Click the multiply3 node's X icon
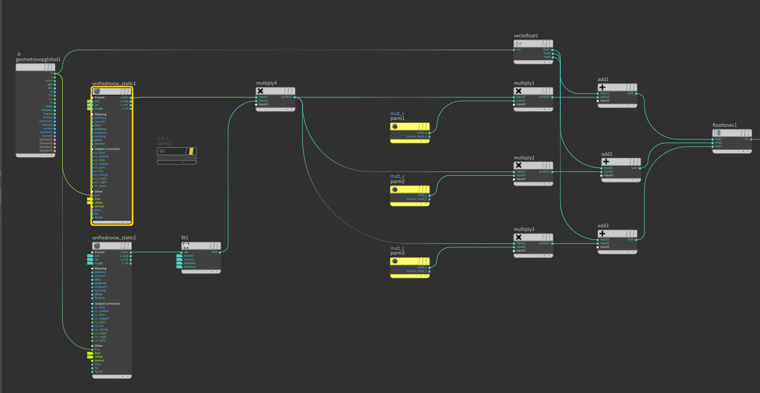Image resolution: width=760 pixels, height=393 pixels. click(x=519, y=237)
